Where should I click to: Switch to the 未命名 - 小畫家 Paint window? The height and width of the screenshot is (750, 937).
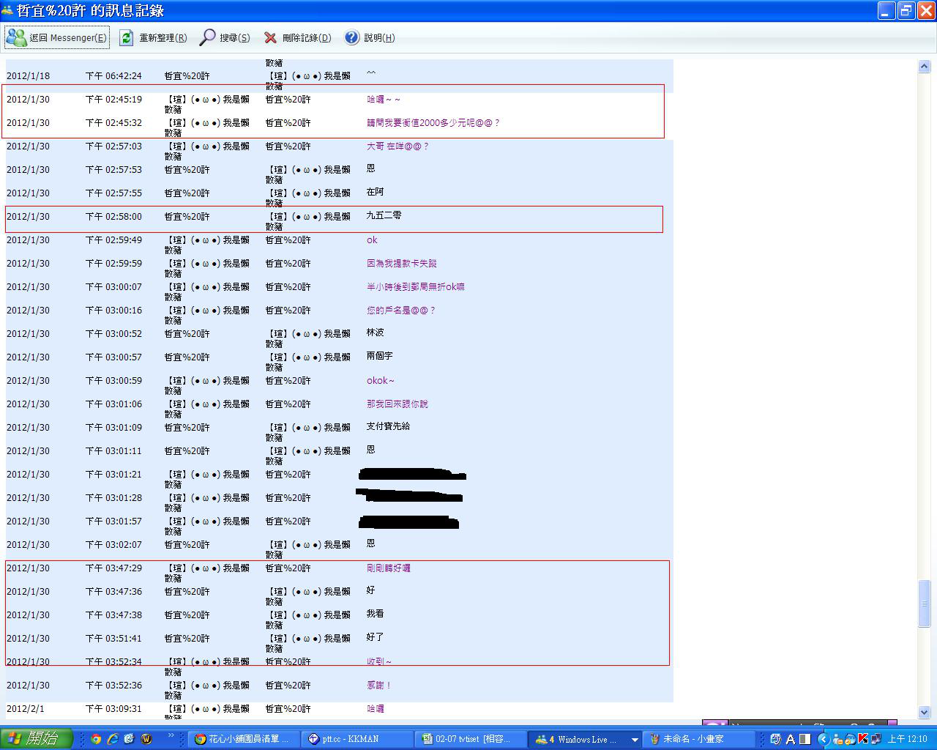699,739
